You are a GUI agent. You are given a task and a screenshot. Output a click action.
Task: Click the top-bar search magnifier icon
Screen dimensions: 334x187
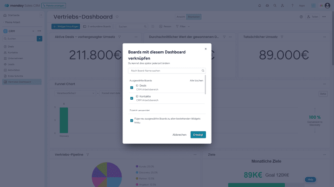click(275, 6)
